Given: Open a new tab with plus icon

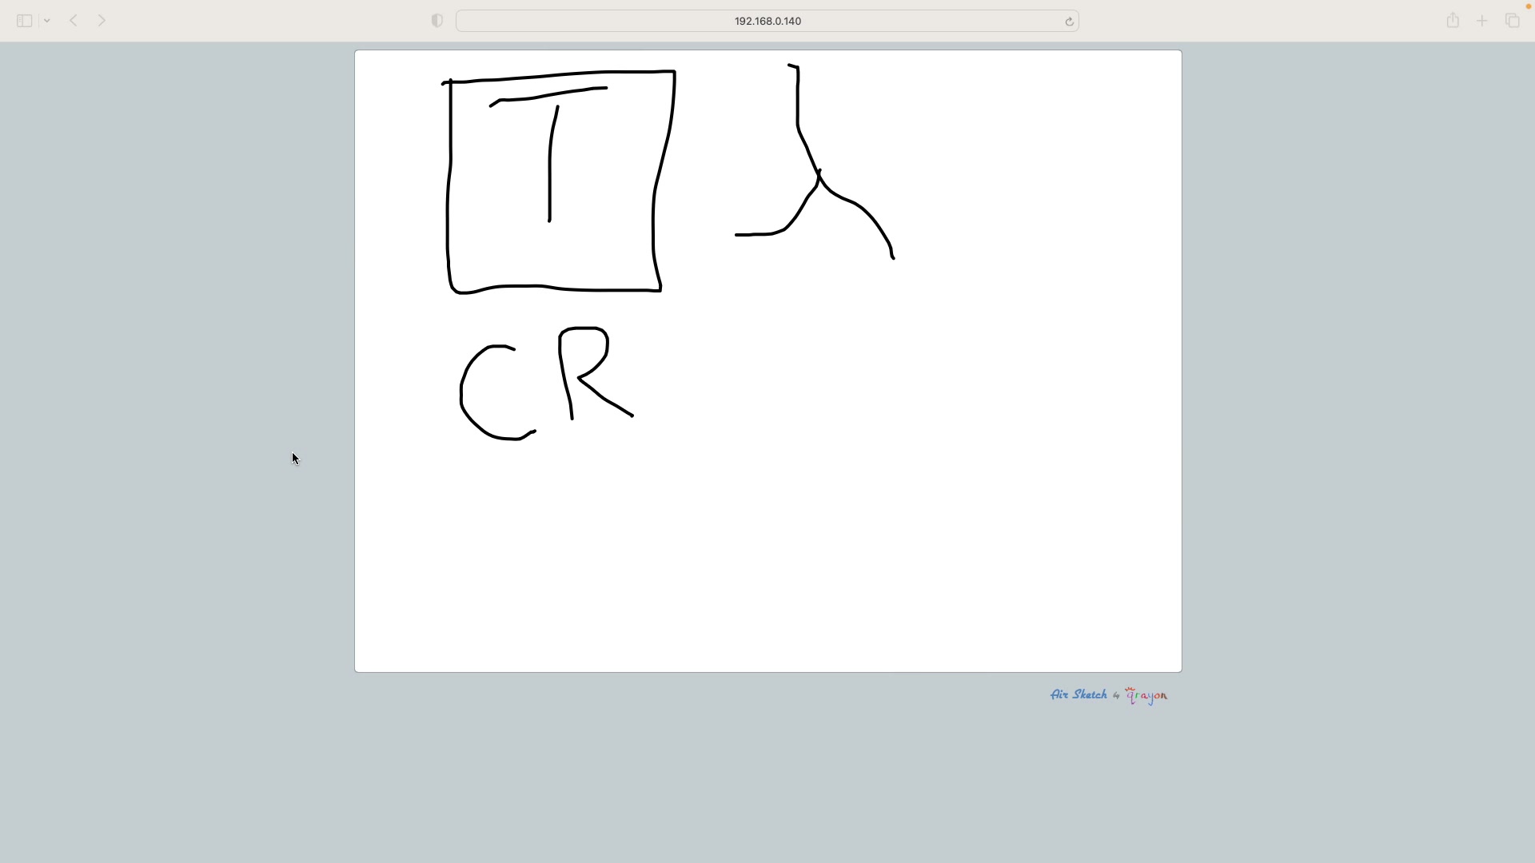Looking at the screenshot, I should tap(1482, 21).
